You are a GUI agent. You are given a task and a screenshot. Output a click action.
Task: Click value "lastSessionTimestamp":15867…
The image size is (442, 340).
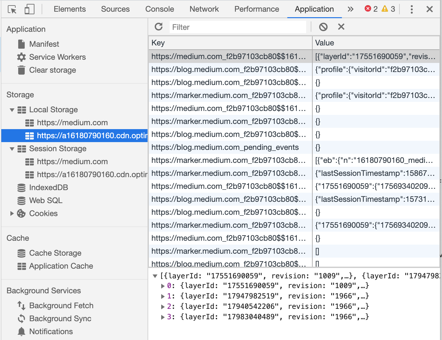pos(376,173)
